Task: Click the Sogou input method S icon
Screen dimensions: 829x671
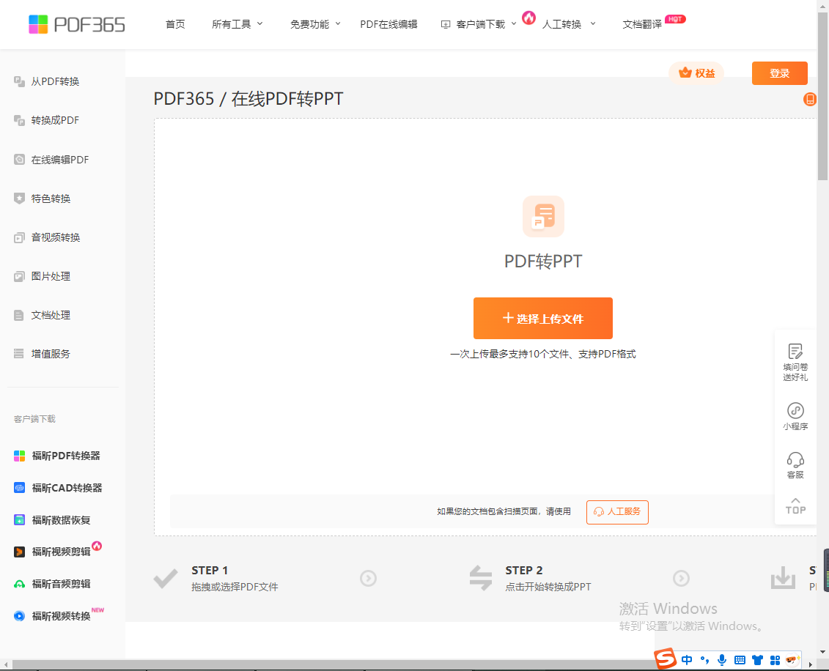Action: click(665, 659)
